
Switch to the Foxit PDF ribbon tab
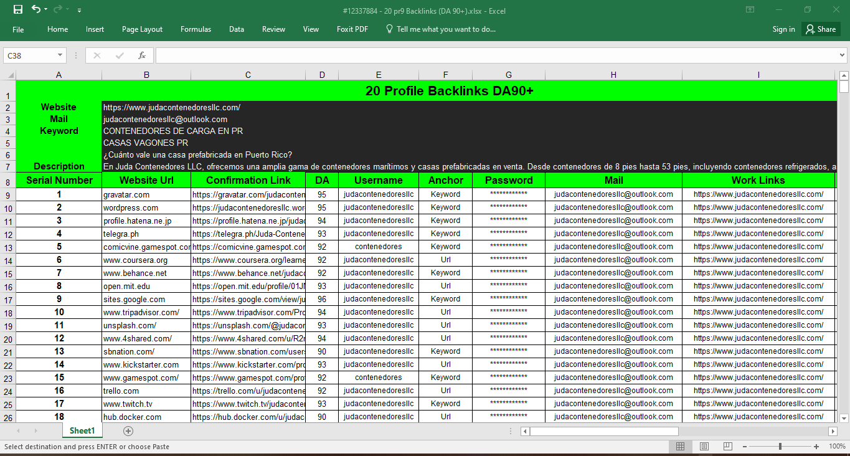point(352,29)
